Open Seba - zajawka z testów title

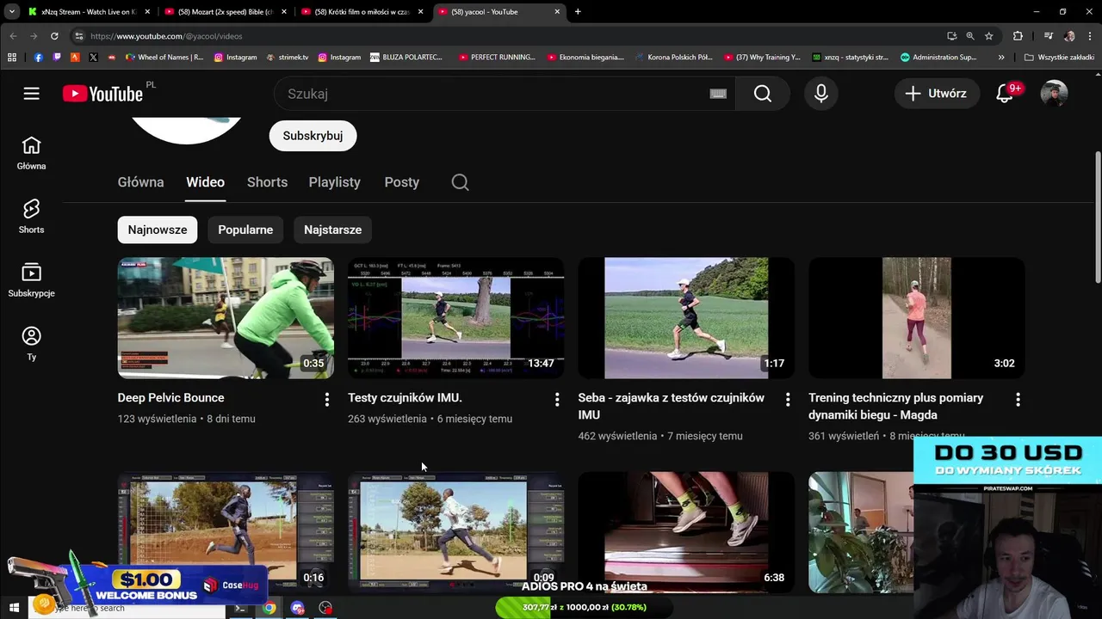pyautogui.click(x=672, y=407)
